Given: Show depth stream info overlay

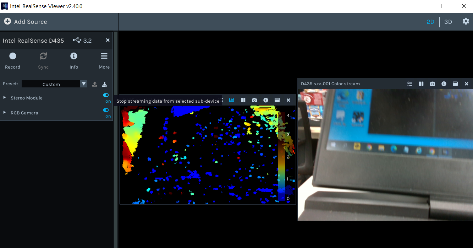Looking at the screenshot, I should click(266, 100).
